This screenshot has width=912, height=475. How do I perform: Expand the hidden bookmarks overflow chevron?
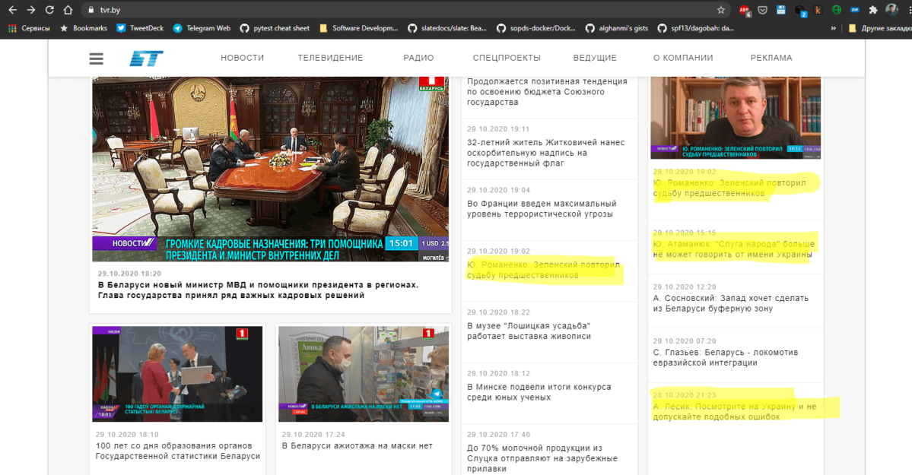pos(834,28)
